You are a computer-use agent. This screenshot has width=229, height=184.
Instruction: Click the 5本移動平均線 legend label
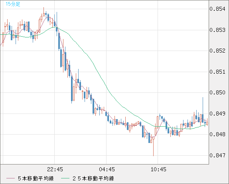pyautogui.click(x=36, y=178)
